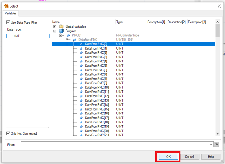
Task: Toggle the Use Data Type Filter checkbox
Action: 8,23
